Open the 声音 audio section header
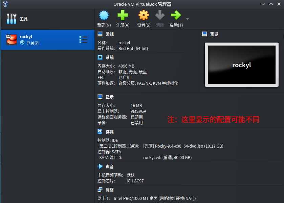 coord(110,167)
